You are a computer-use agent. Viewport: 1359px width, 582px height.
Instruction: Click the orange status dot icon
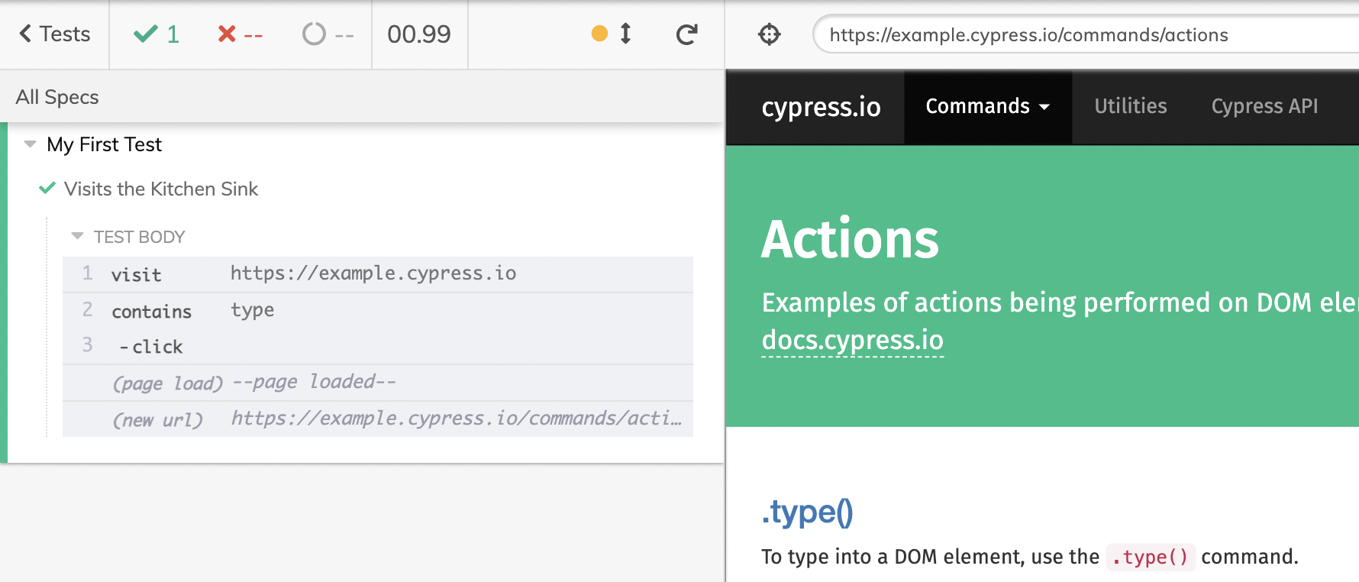tap(599, 34)
